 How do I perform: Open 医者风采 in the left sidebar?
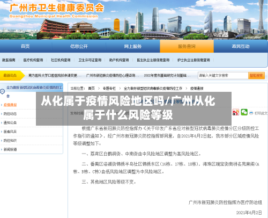coord(10,132)
